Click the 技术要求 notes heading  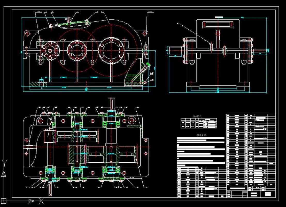(x=200, y=135)
